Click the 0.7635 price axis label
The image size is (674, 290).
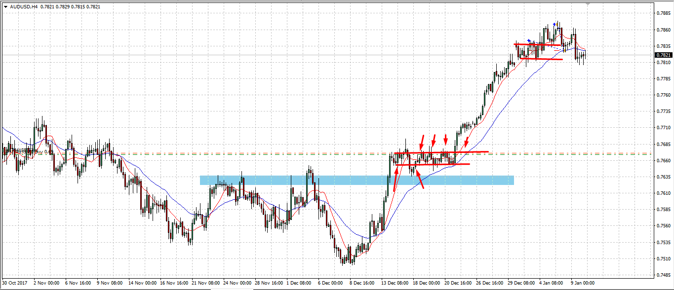665,177
